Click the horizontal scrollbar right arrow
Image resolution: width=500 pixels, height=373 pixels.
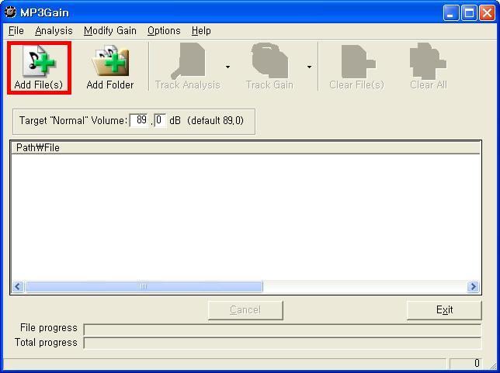(x=473, y=286)
